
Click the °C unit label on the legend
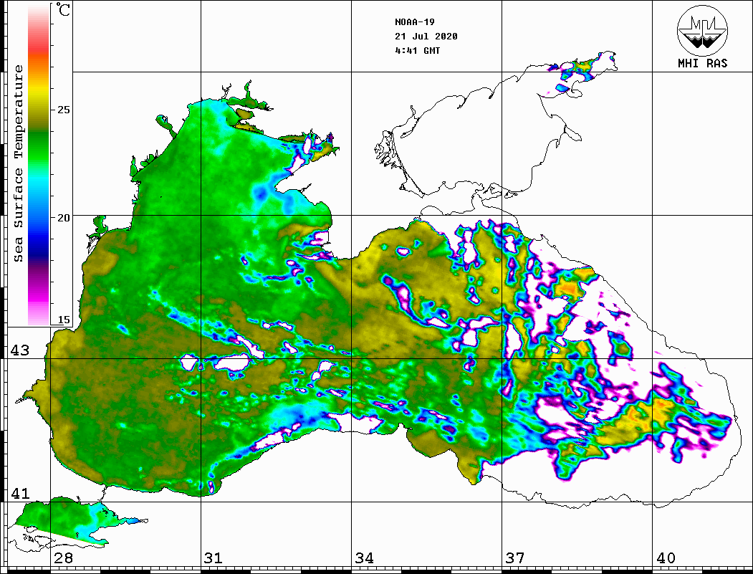(63, 9)
